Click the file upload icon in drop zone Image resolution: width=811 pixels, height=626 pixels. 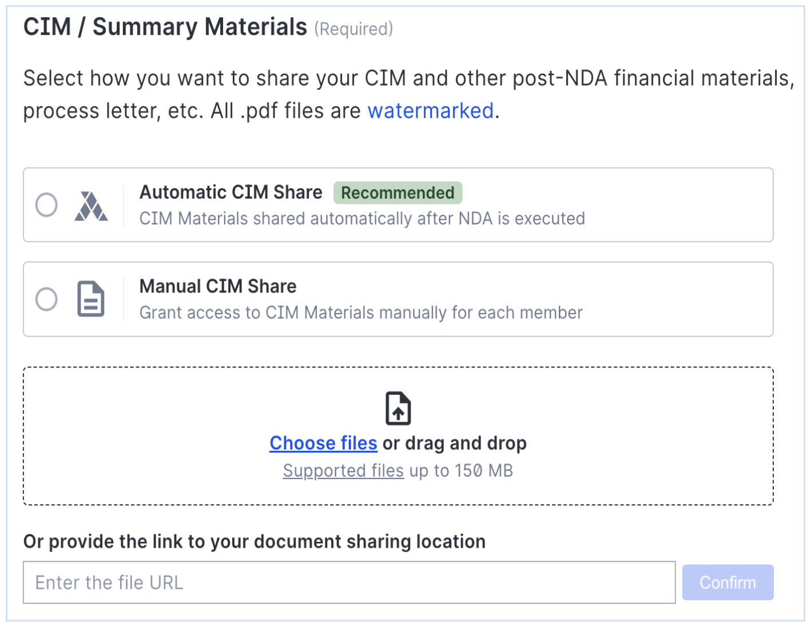[398, 408]
